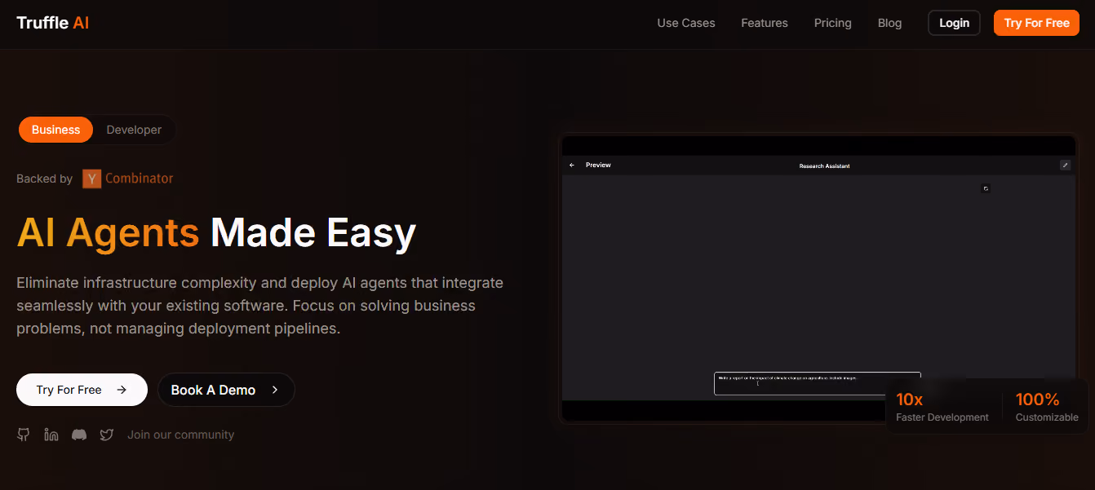The height and width of the screenshot is (490, 1095).
Task: Click the back arrow beside Preview
Action: (x=572, y=165)
